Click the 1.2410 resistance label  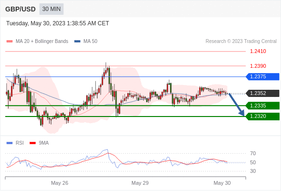point(258,52)
